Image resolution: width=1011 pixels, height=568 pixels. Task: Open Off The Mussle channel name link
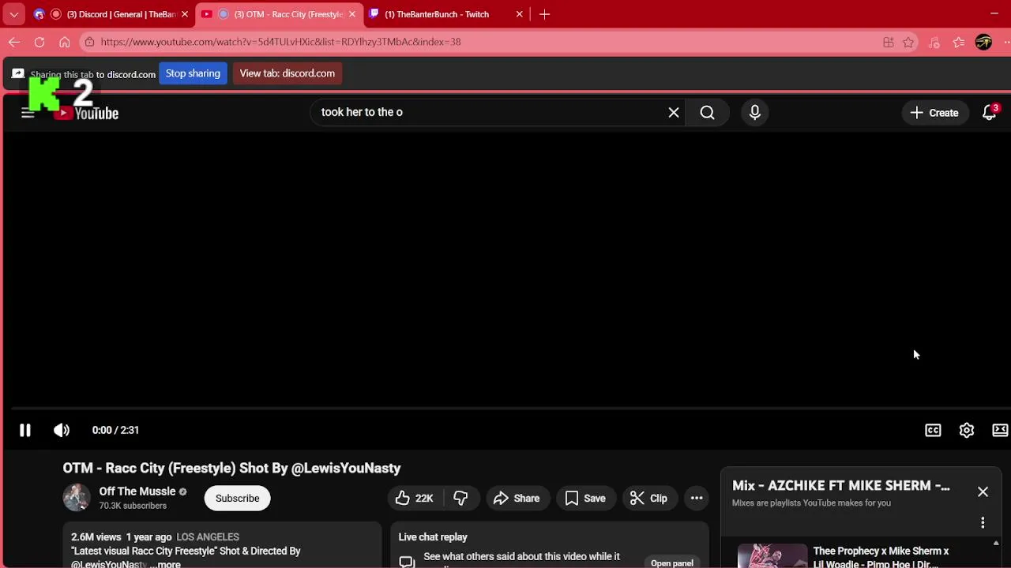click(137, 491)
